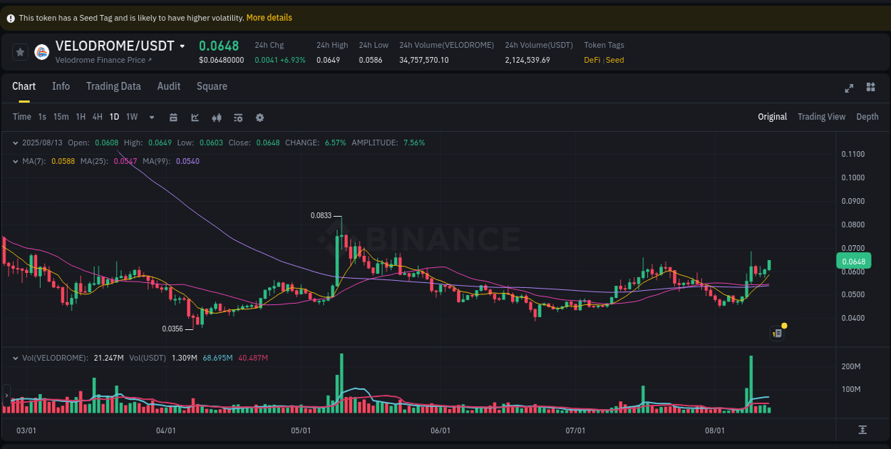Viewport: 891px width, 449px height.
Task: Expand the chart to fullscreen
Action: pyautogui.click(x=848, y=87)
